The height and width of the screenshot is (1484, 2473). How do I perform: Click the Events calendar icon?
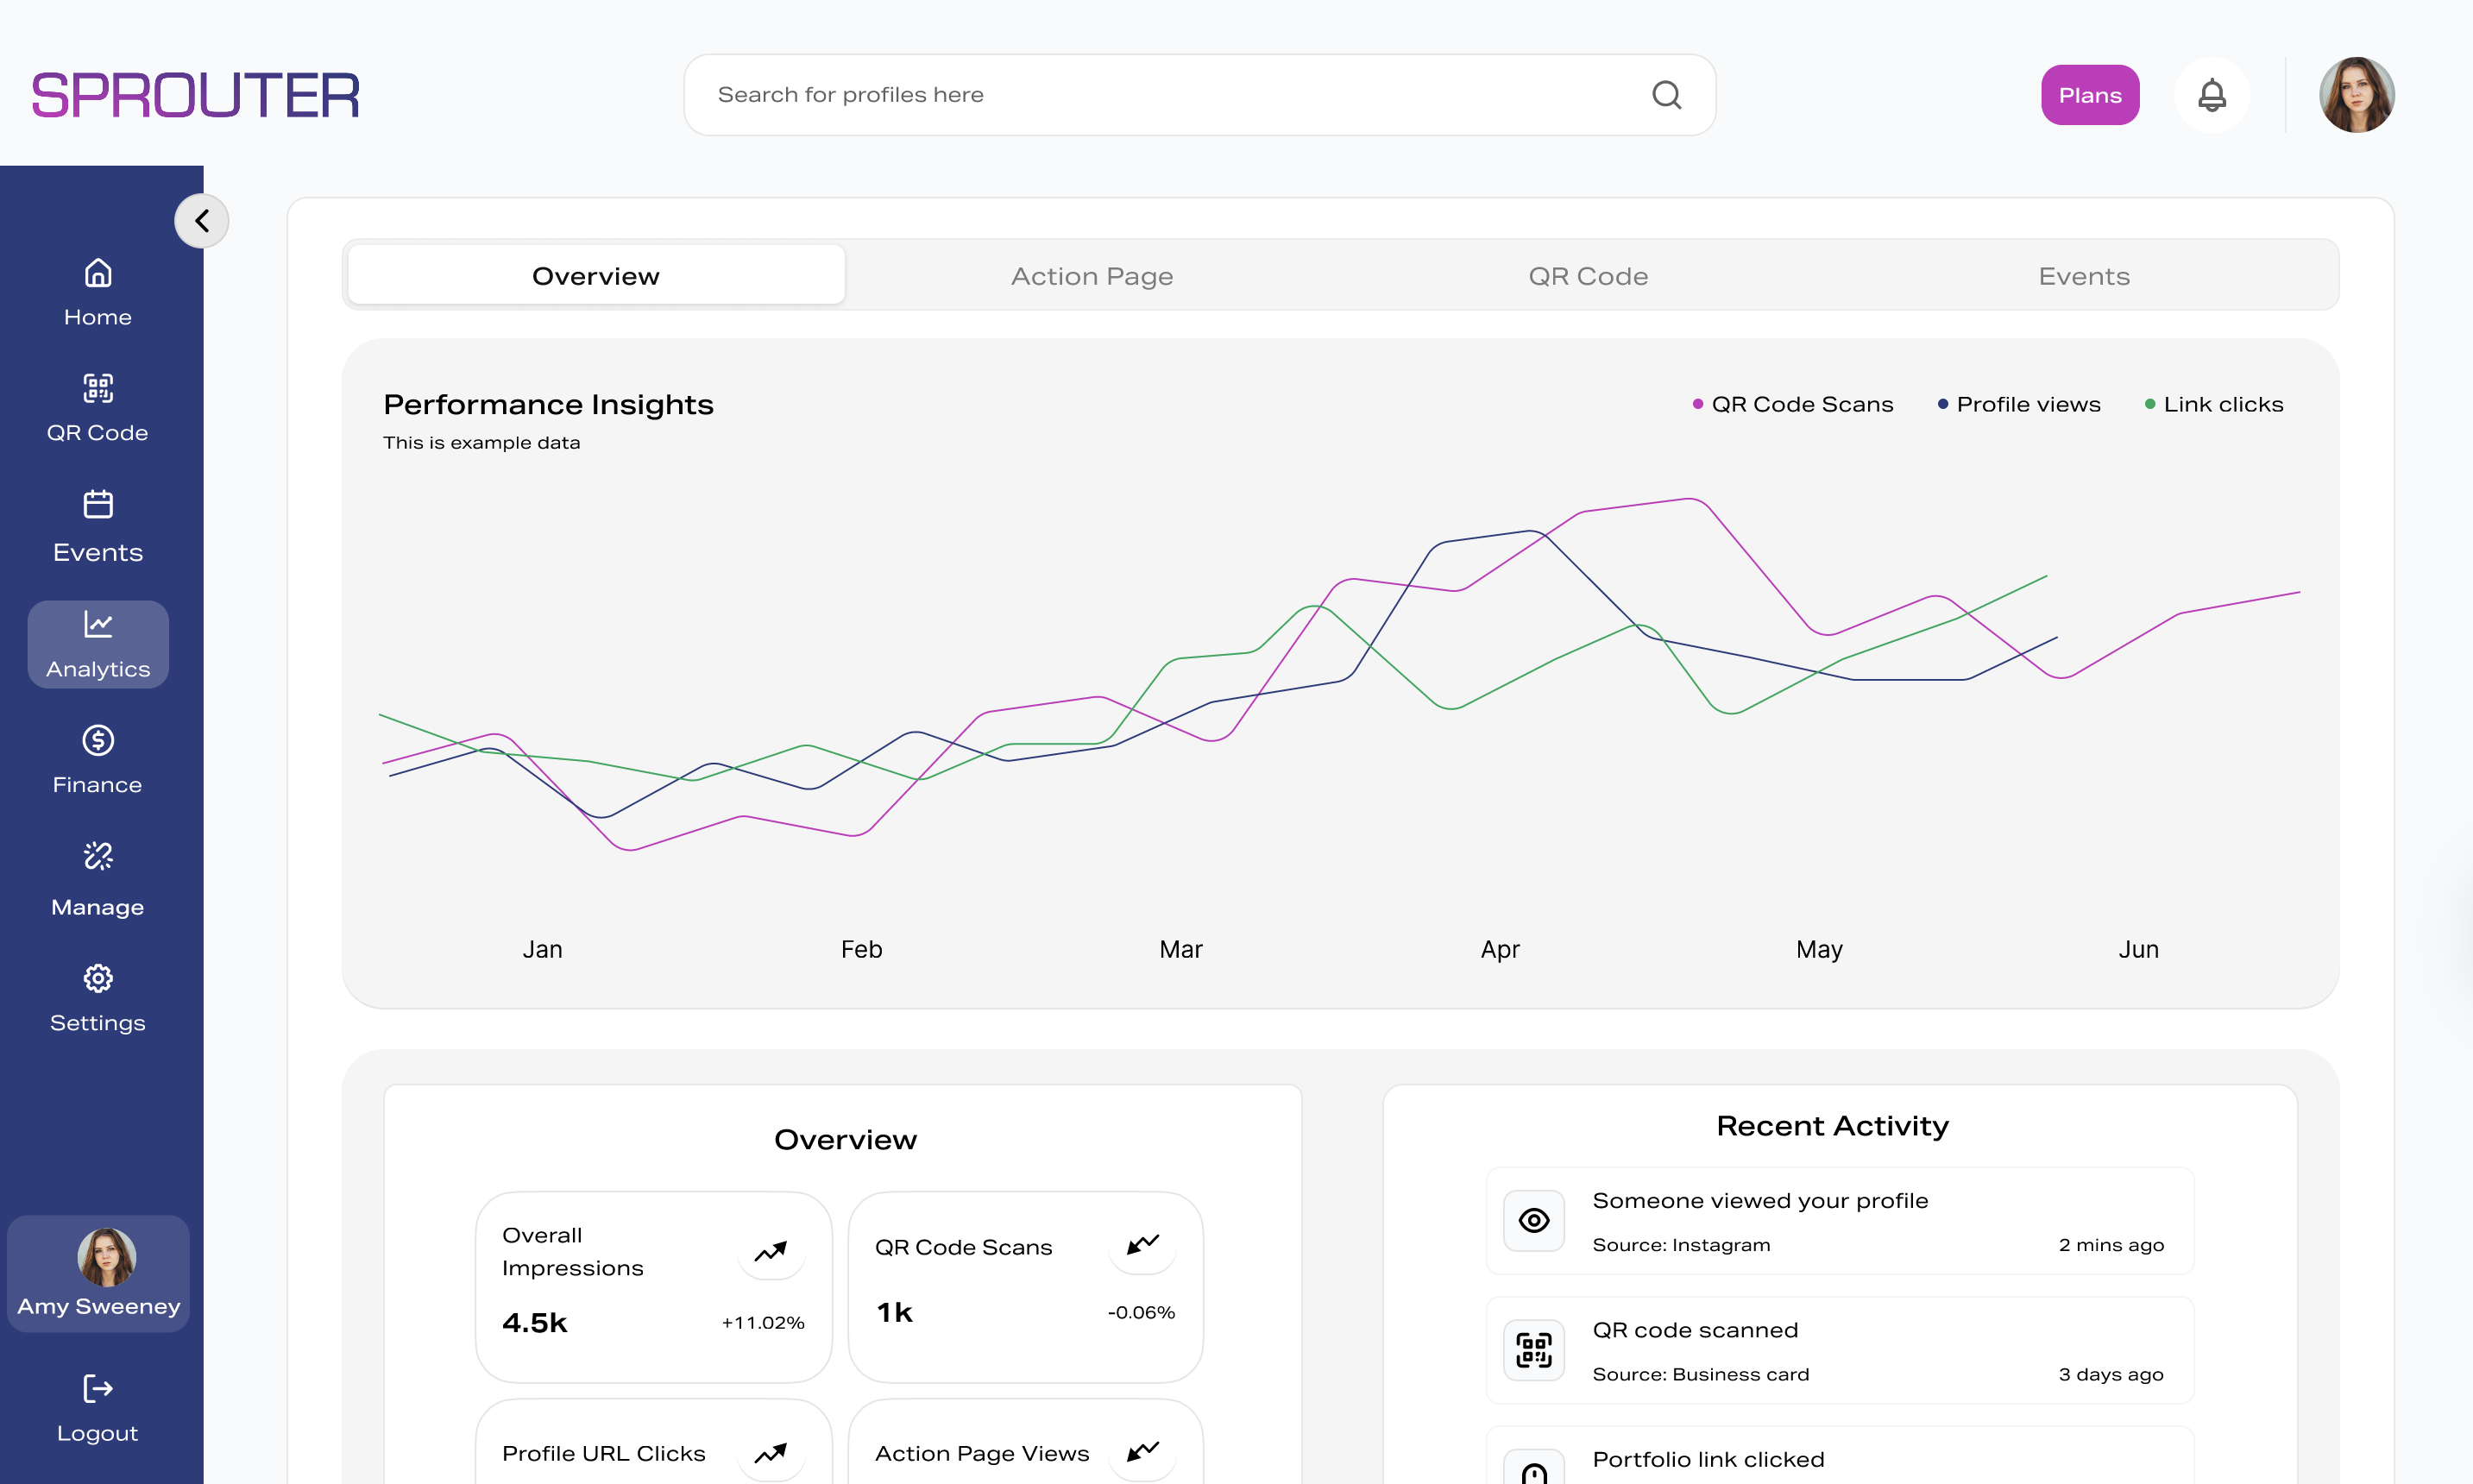coord(97,505)
